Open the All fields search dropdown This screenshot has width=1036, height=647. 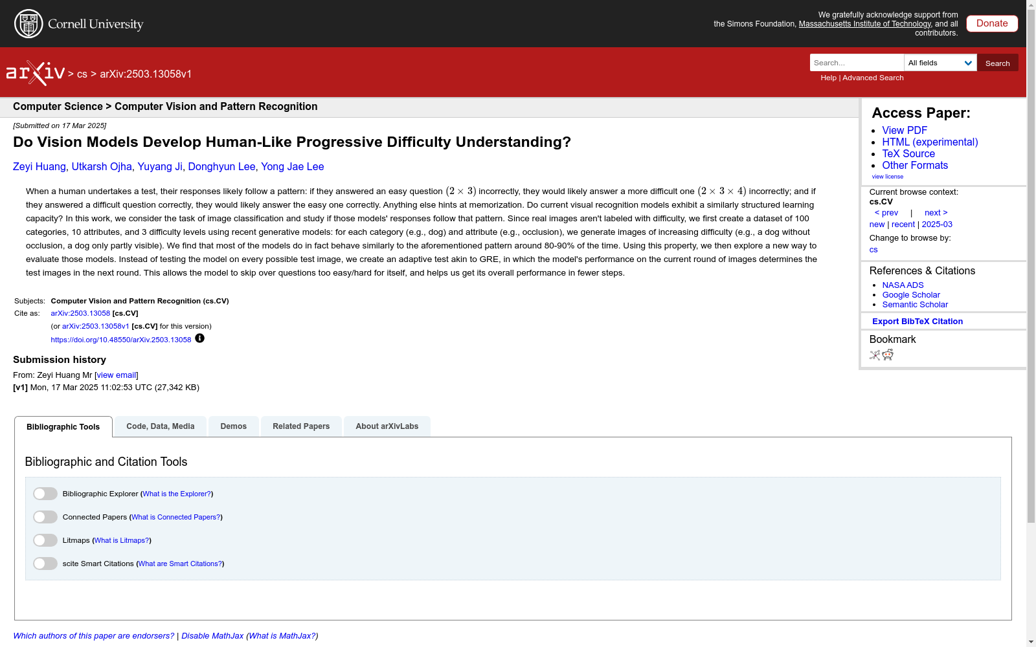pyautogui.click(x=940, y=63)
